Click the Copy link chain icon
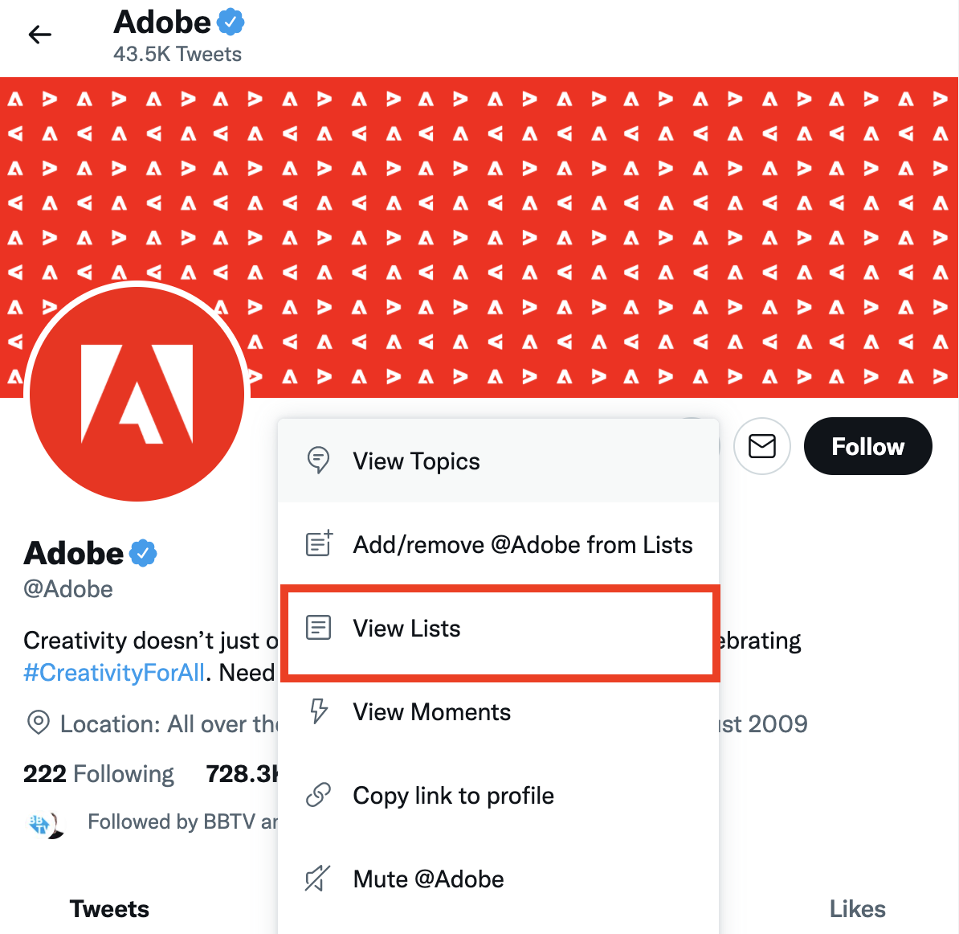 point(319,794)
